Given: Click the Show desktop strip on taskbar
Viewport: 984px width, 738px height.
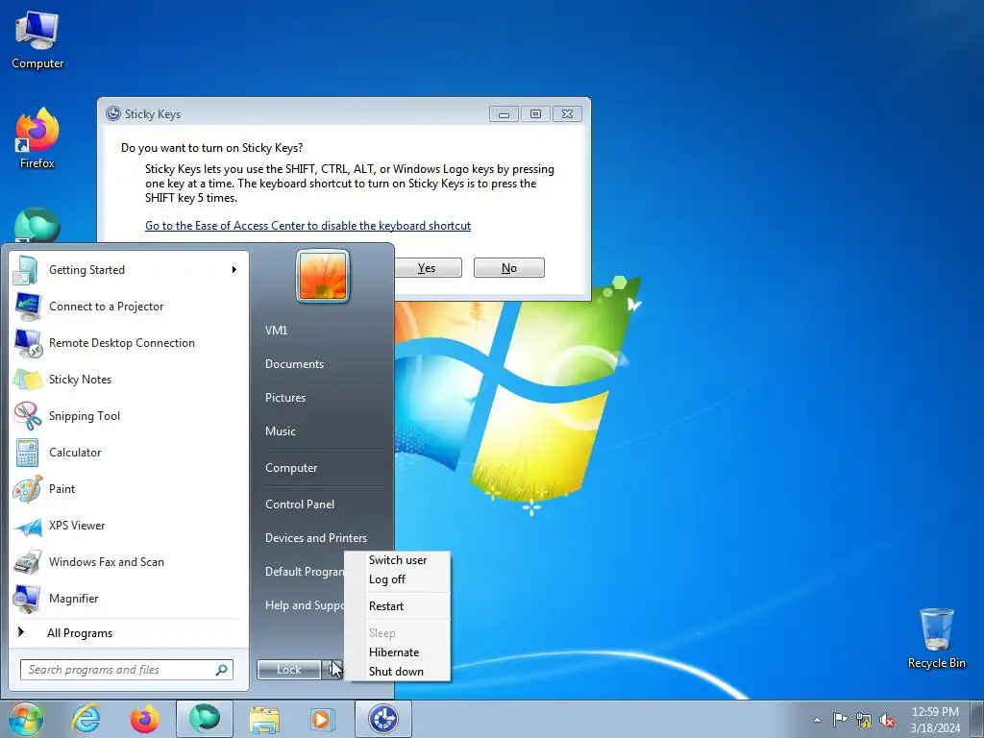Looking at the screenshot, I should click(977, 719).
